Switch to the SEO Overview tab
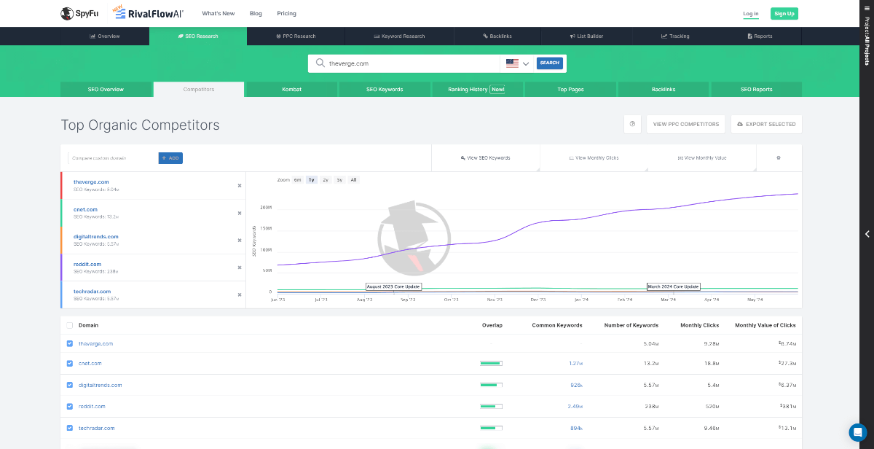This screenshot has height=449, width=874. (106, 90)
